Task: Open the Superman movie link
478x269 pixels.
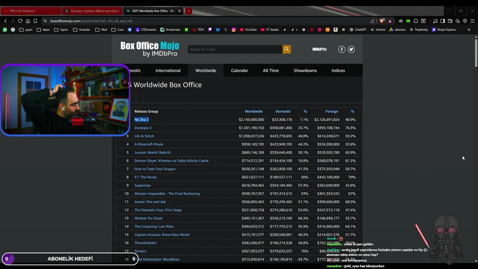Action: tap(143, 185)
